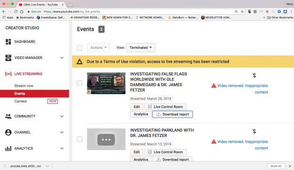Click the Live Streaming broadcast icon
The image size is (294, 170).
(8, 74)
